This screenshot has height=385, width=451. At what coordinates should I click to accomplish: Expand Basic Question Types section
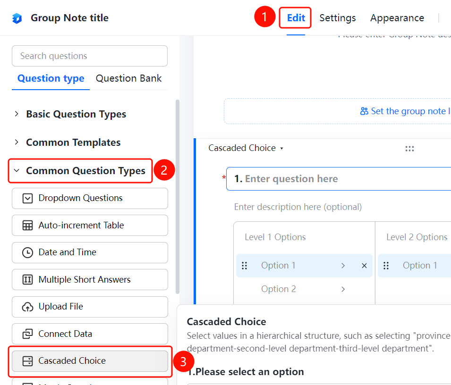pos(70,114)
